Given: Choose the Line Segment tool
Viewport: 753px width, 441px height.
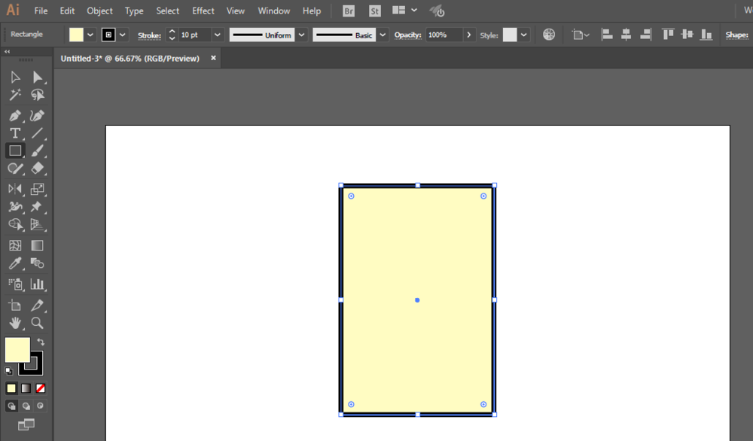Looking at the screenshot, I should click(x=38, y=133).
